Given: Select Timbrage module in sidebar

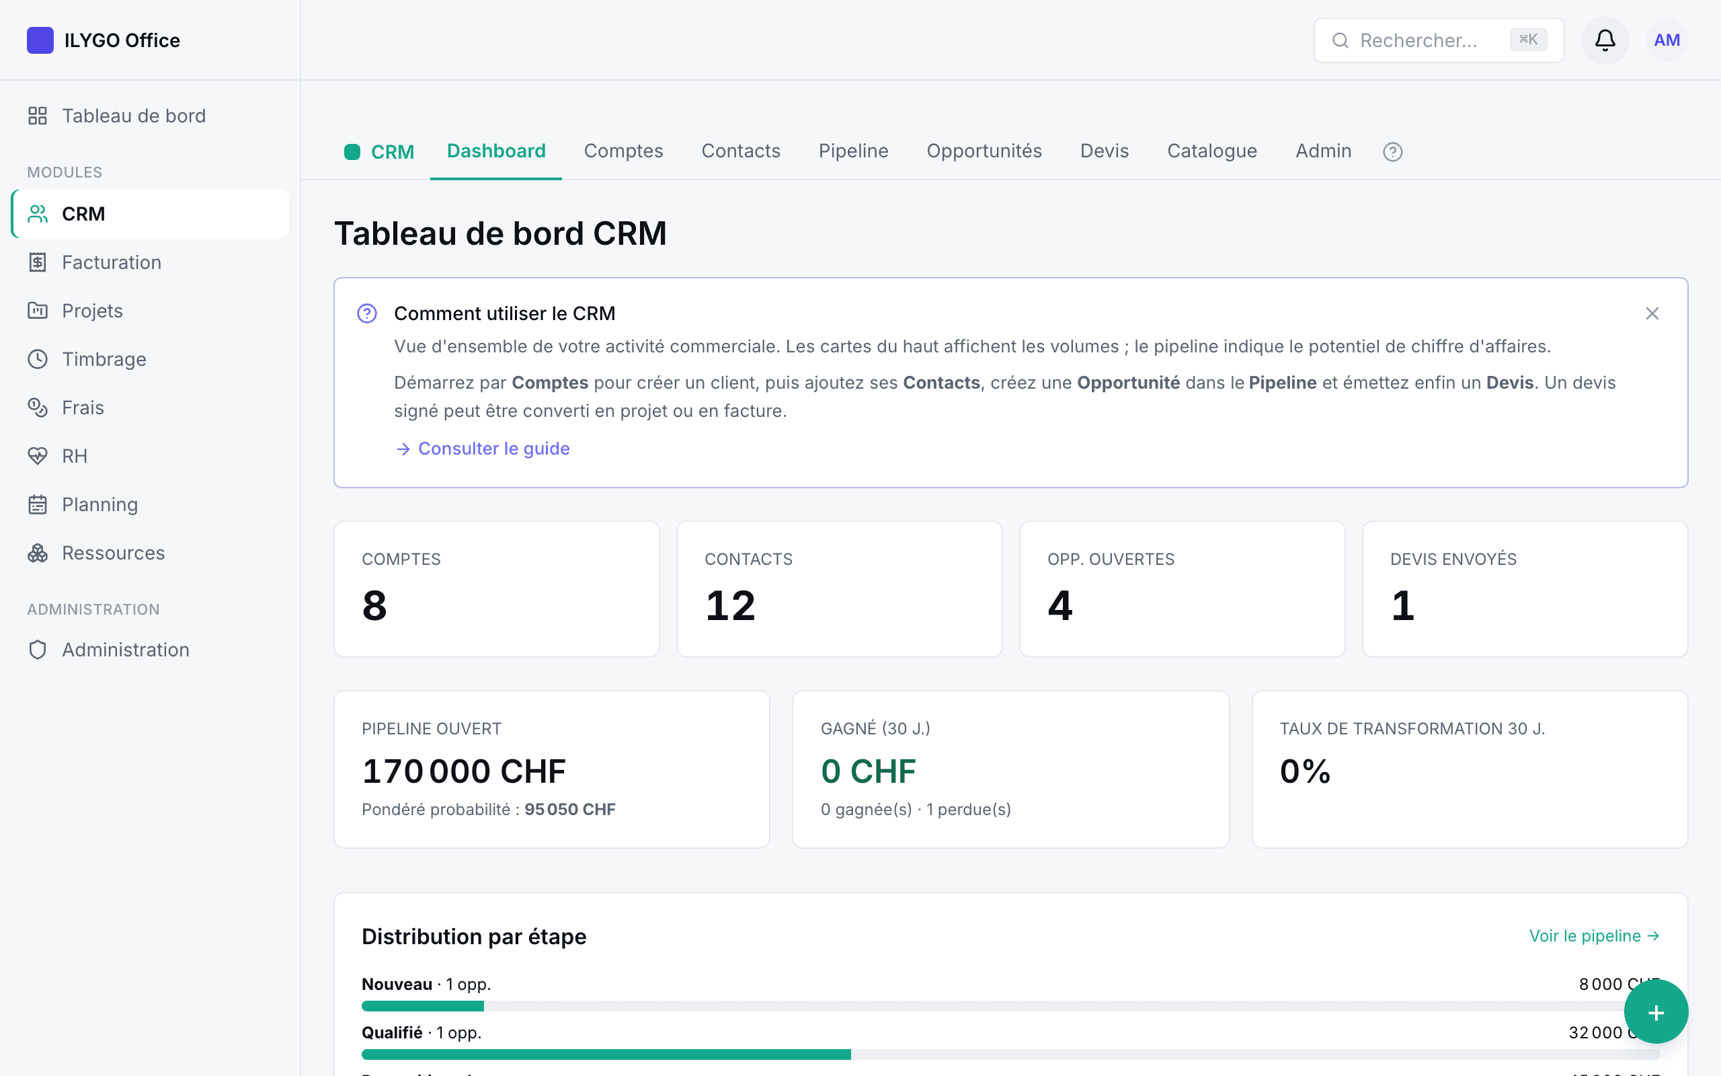Looking at the screenshot, I should click(x=150, y=358).
